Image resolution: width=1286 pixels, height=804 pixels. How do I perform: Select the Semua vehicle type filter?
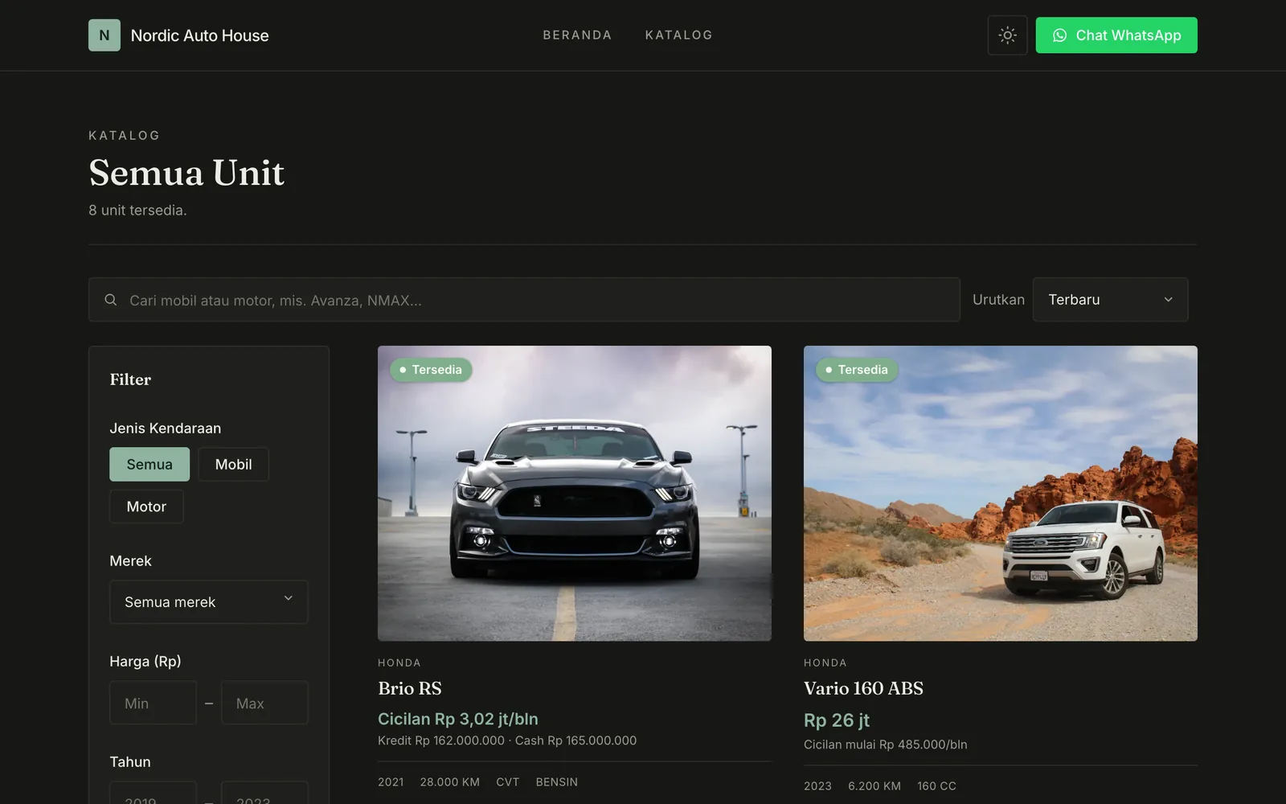(149, 465)
